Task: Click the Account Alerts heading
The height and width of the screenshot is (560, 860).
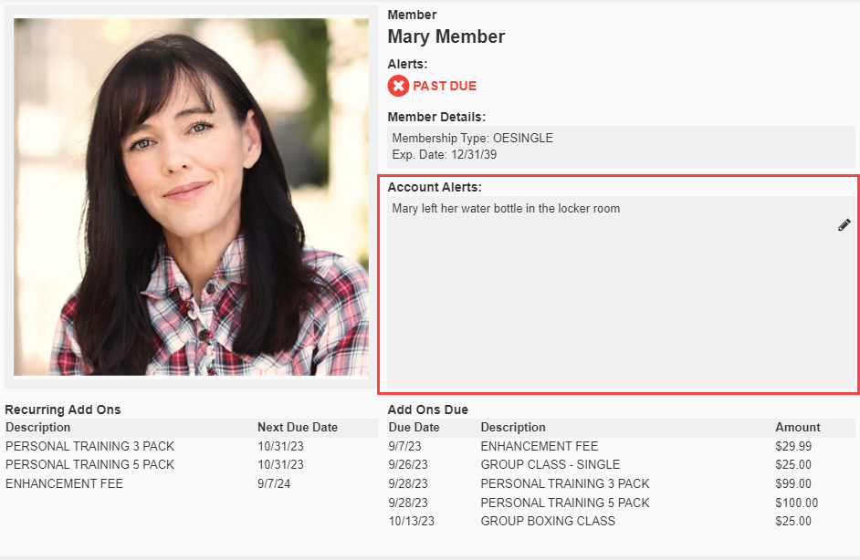Action: 435,187
